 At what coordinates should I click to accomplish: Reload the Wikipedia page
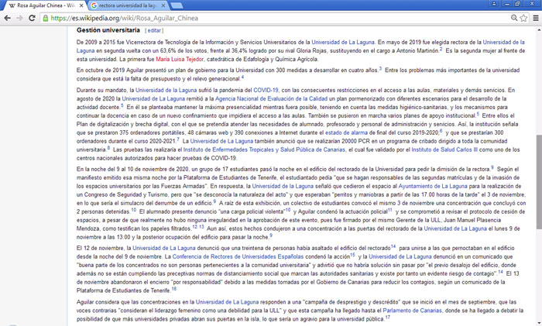[x=32, y=18]
